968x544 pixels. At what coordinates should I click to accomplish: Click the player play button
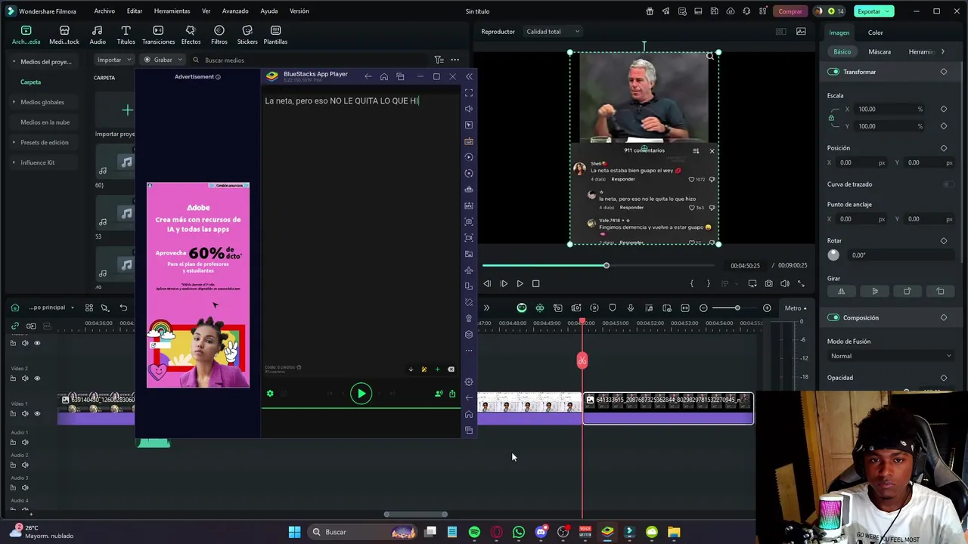520,283
